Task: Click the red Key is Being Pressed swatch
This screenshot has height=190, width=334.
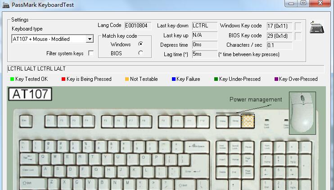Action: (x=63, y=79)
